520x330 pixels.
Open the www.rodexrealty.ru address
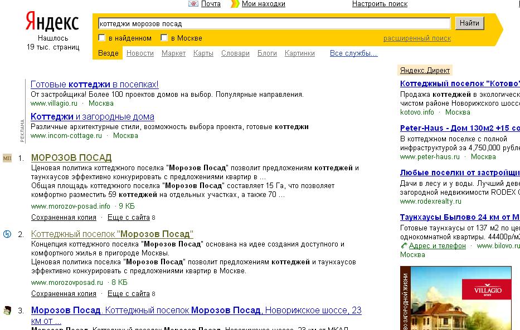pyautogui.click(x=430, y=201)
